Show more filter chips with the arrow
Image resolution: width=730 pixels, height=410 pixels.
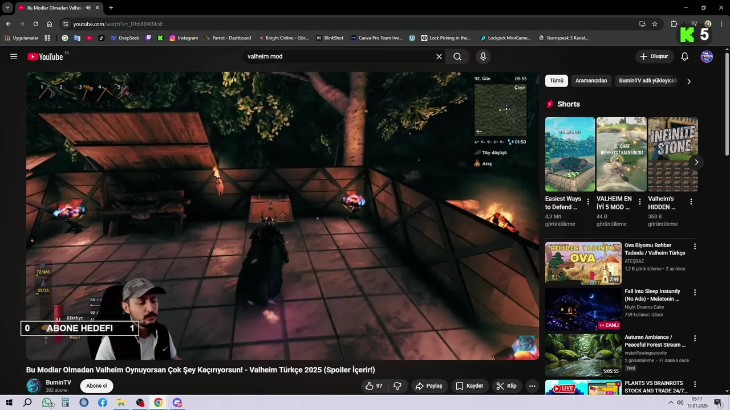point(689,81)
